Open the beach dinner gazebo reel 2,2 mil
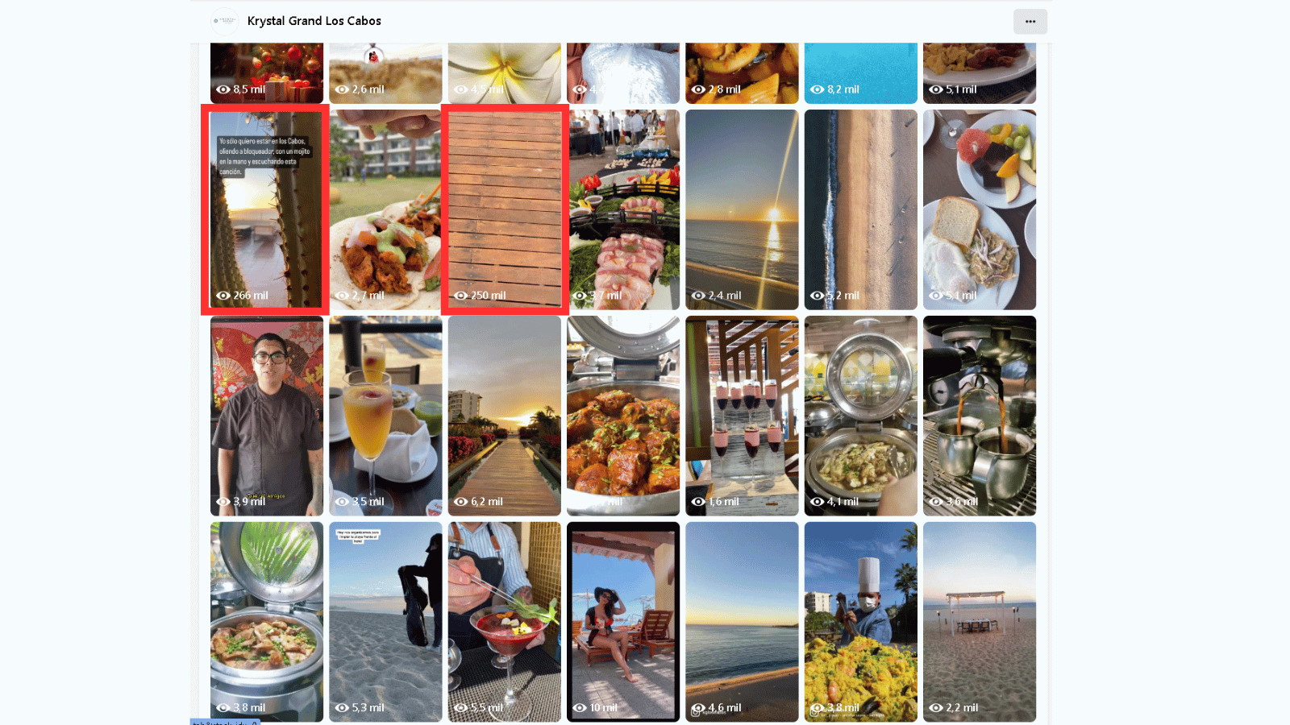 (x=980, y=622)
